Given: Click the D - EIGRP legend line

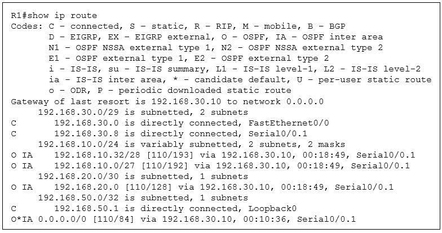Looking at the screenshot, I should tap(215, 37).
